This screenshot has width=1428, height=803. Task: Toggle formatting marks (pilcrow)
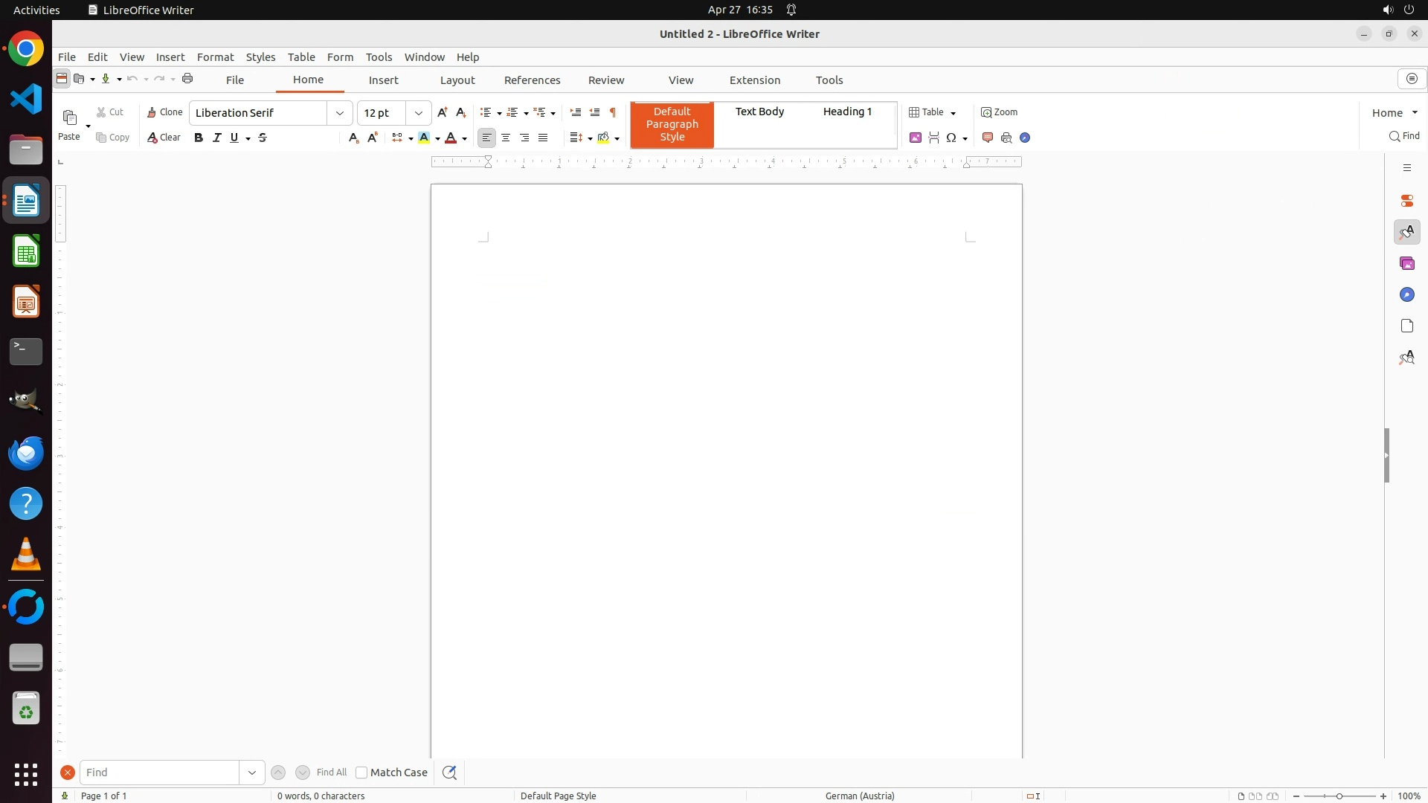tap(613, 112)
